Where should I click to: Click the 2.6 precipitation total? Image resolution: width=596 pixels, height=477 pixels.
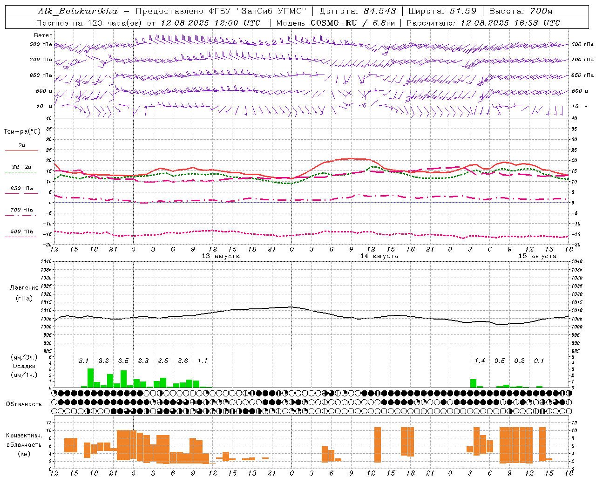pyautogui.click(x=183, y=361)
